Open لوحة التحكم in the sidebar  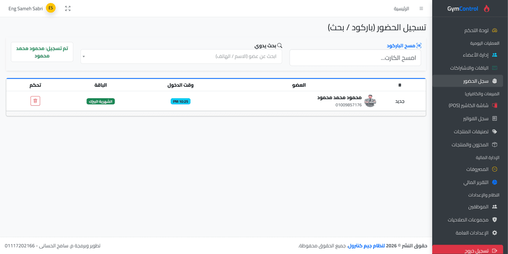[x=467, y=31]
